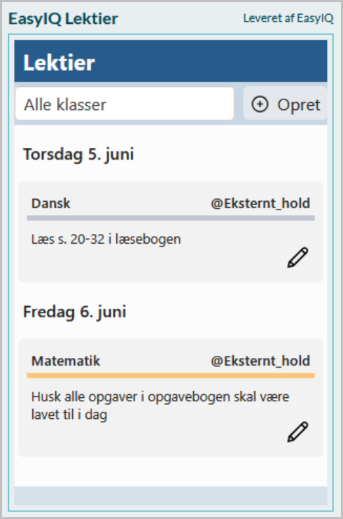343x519 pixels.
Task: Click the empty footer bar below assignments
Action: [171, 495]
